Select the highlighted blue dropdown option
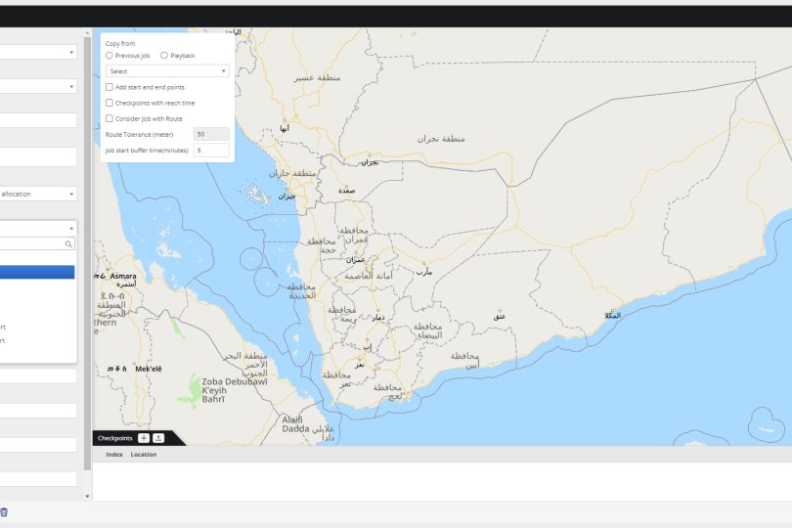 tap(37, 273)
